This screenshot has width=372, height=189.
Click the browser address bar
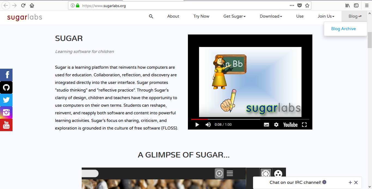click(163, 5)
